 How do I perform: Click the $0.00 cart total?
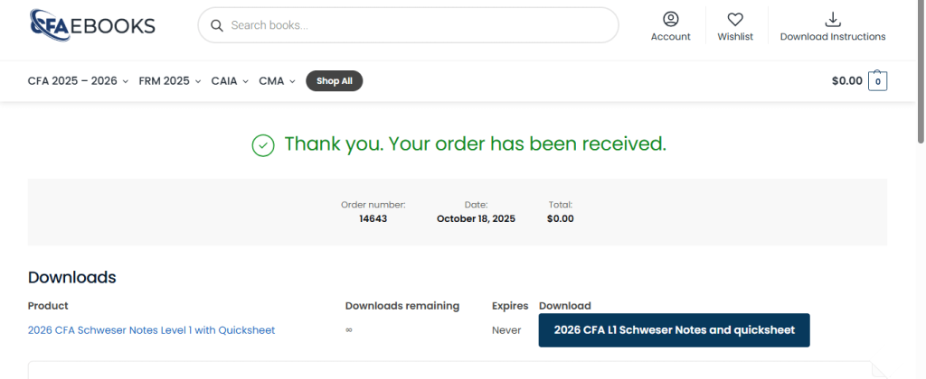pos(847,81)
